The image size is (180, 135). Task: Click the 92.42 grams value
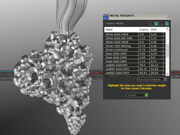coord(143,73)
